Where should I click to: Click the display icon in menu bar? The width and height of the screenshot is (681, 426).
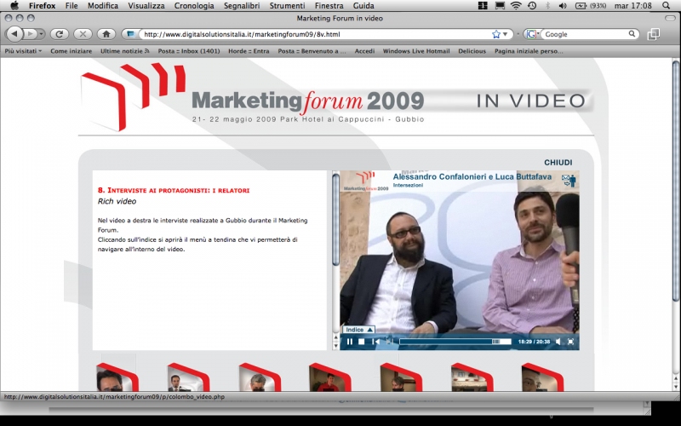500,6
